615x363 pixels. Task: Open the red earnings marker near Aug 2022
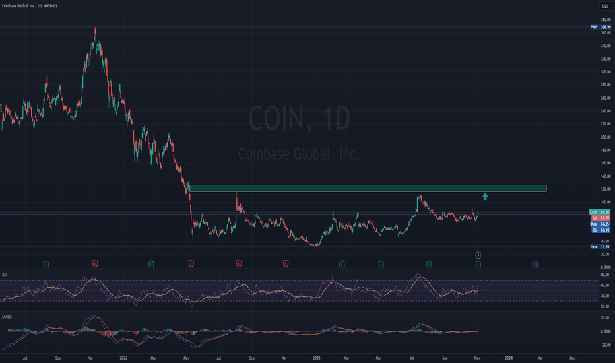pos(238,264)
